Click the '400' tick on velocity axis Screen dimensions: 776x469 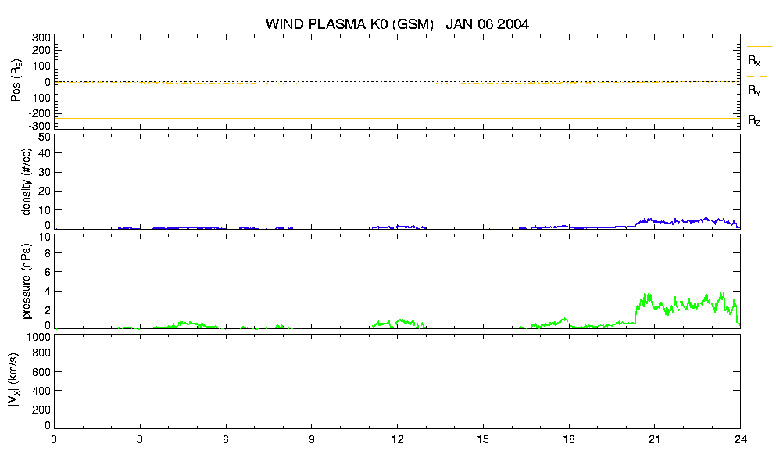[41, 391]
